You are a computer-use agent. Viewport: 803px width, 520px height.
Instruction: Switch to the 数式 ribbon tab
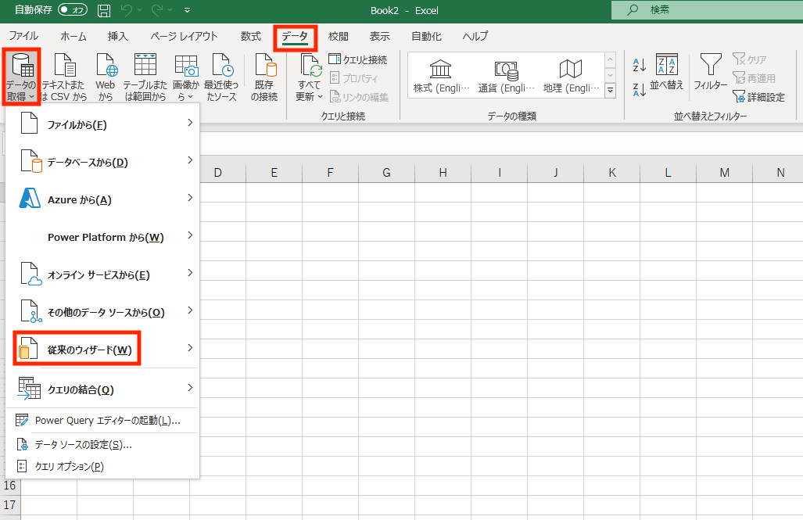click(x=251, y=37)
